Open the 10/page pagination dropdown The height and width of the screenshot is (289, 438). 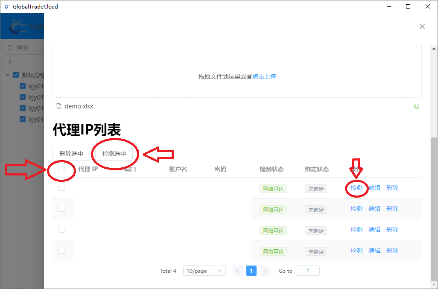(x=204, y=270)
